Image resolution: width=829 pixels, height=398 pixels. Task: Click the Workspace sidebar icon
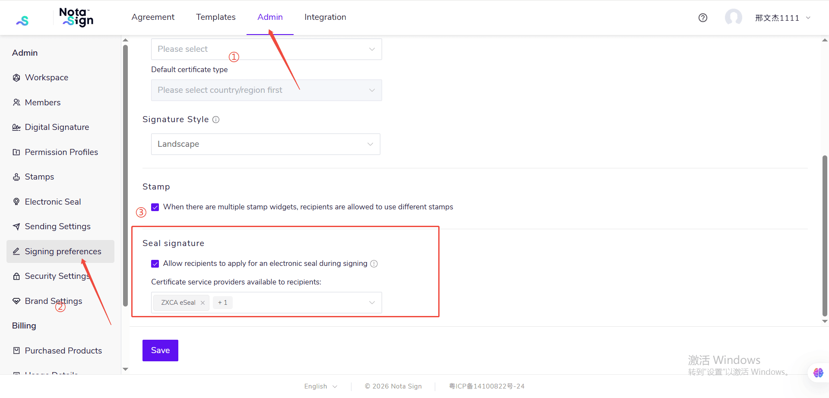[16, 78]
